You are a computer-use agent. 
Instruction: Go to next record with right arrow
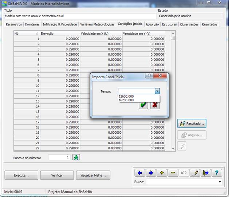coord(151,173)
